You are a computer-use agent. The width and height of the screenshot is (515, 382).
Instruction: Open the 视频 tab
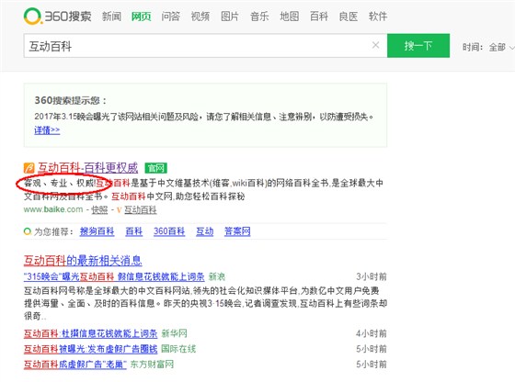(x=200, y=16)
